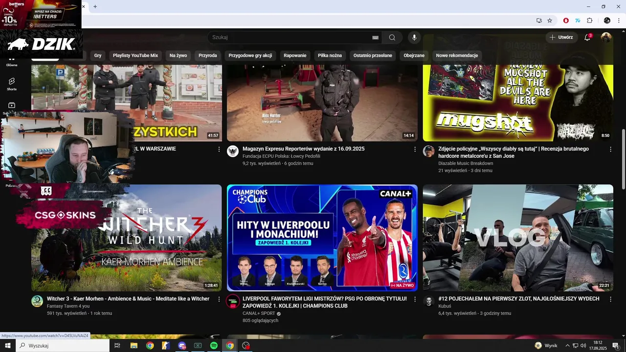
Task: Open the Windows notification center icon
Action: (x=616, y=346)
